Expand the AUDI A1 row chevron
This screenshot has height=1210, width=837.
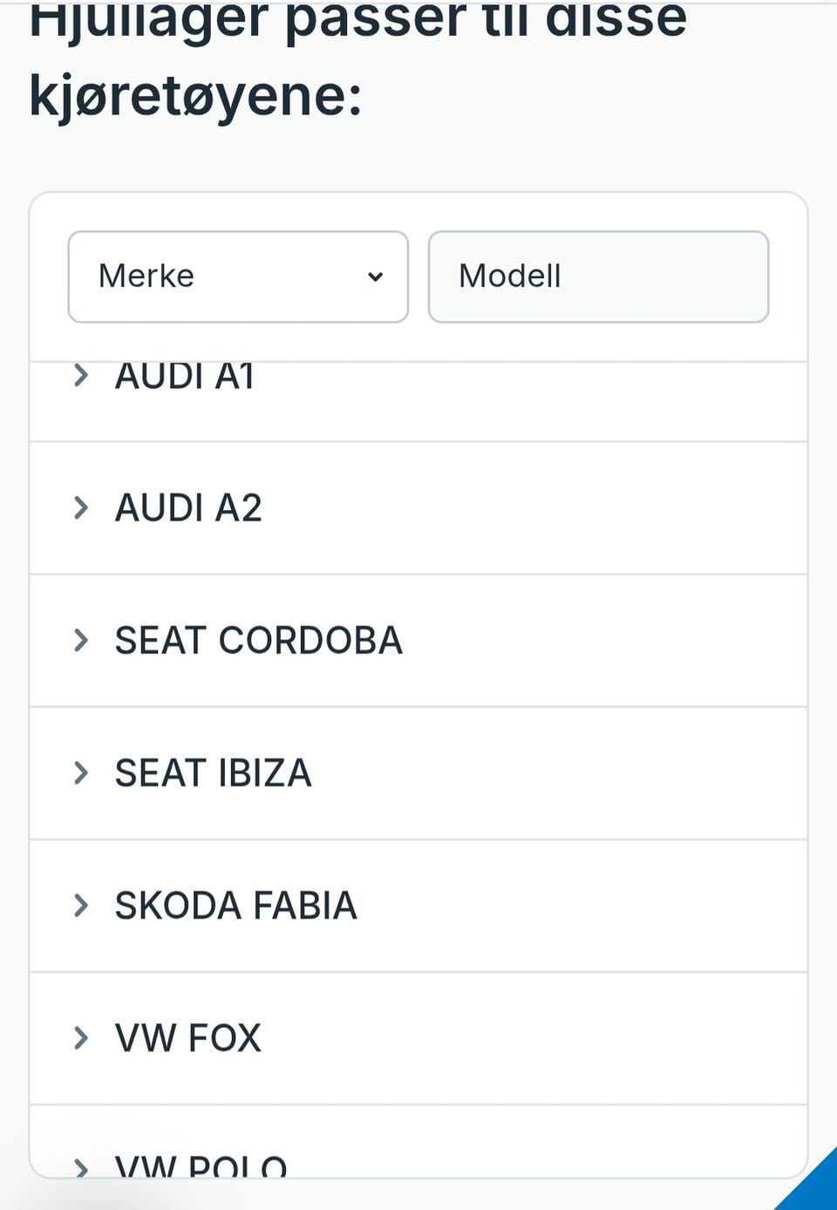point(81,376)
